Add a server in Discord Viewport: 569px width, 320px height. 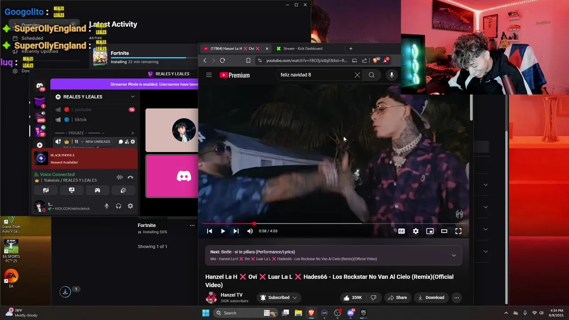coord(40,145)
